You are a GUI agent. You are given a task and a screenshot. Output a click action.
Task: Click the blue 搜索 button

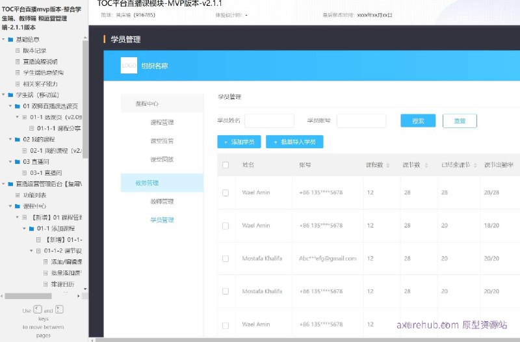tap(418, 121)
